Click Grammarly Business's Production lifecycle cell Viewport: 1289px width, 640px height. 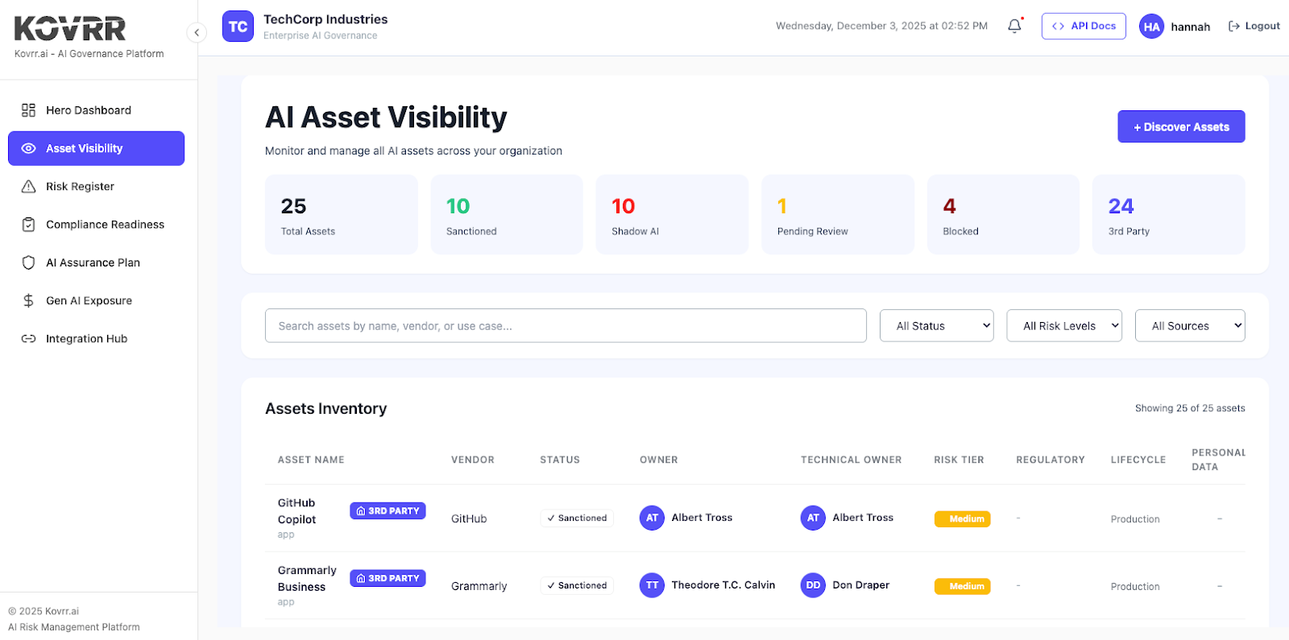(1135, 587)
